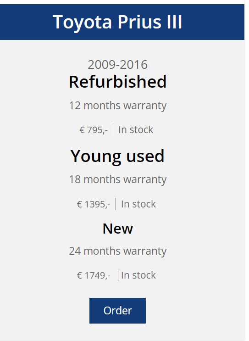This screenshot has height=341, width=249.
Task: Select the € 795,- price
Action: click(x=94, y=130)
